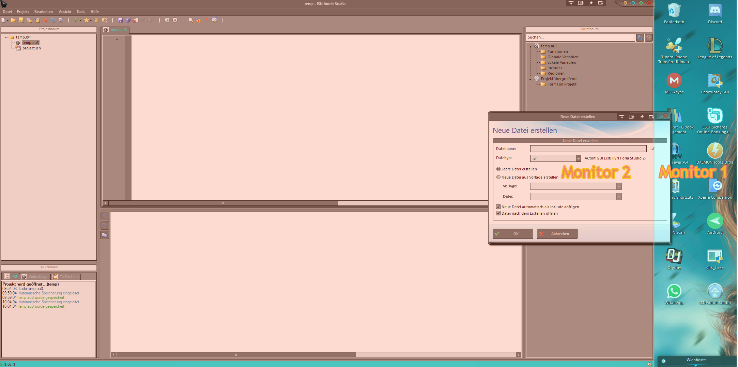Screen dimensions: 738x367
Task: Select 'Neue Datei aus Vorlage erstellen' radio option
Action: [x=498, y=177]
